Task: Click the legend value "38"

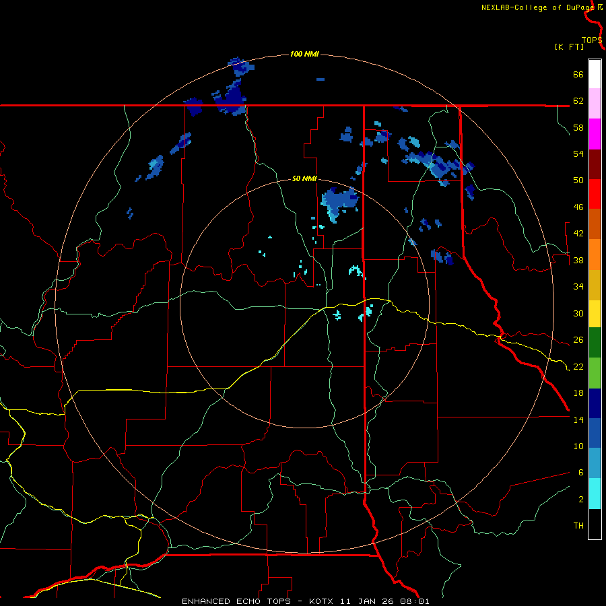Action: pyautogui.click(x=578, y=261)
